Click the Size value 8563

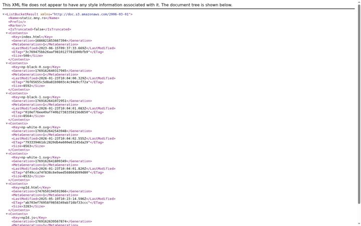click(x=27, y=146)
